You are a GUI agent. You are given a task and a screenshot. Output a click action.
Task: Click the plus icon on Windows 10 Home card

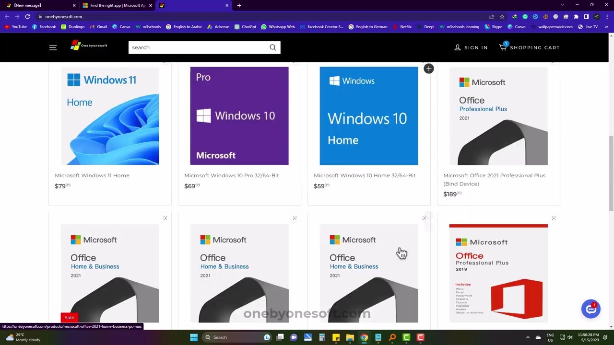pos(428,69)
